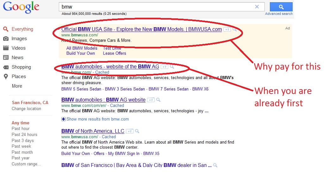Filter results to Past 24 hours
The width and height of the screenshot is (329, 179).
(x=24, y=134)
